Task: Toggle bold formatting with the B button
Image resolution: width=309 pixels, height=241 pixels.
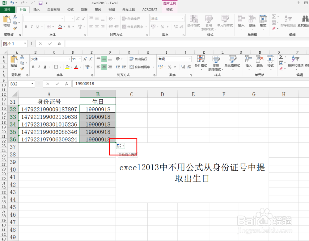Action: coord(33,67)
